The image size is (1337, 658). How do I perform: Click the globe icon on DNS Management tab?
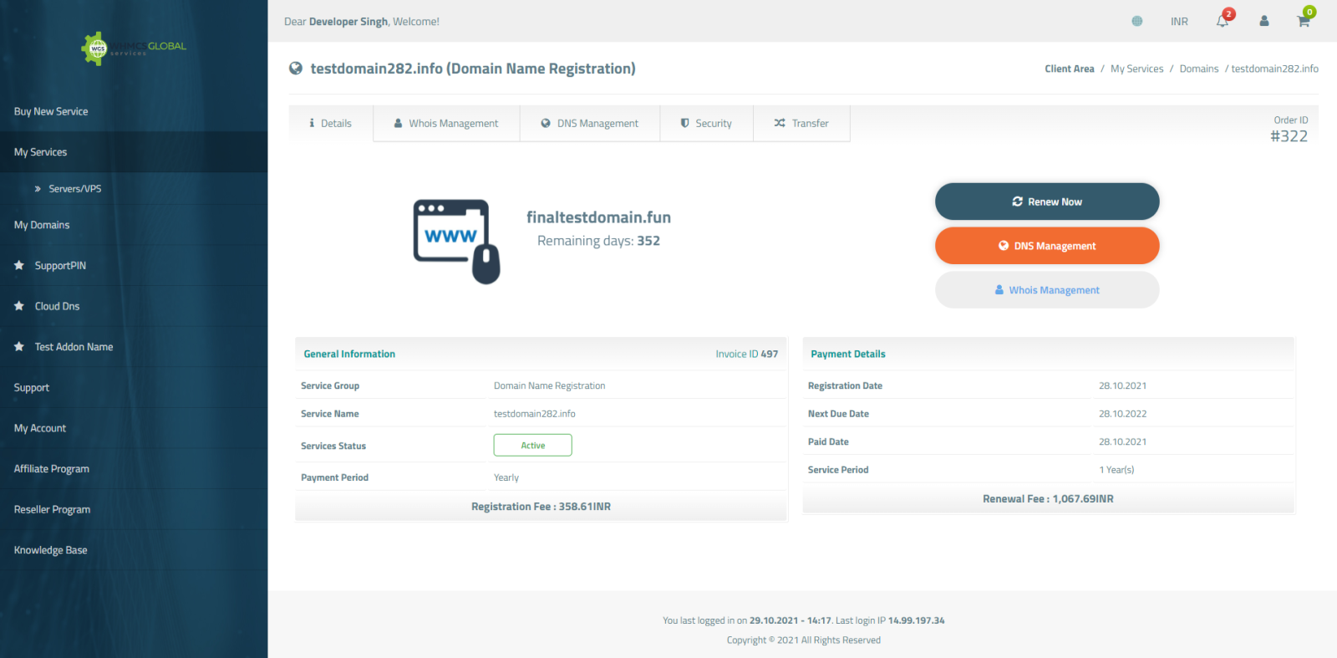coord(546,123)
